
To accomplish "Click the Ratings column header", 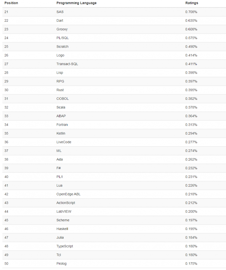I will click(192, 3).
